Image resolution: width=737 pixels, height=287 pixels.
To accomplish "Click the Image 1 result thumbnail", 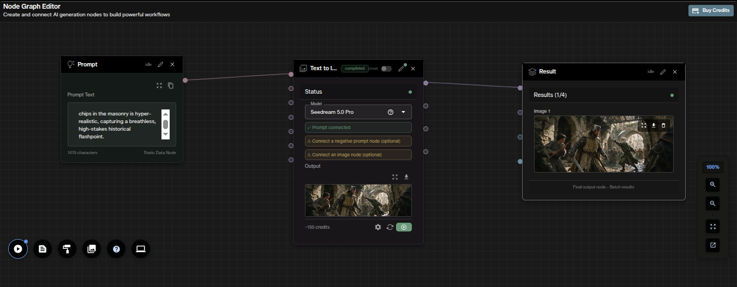I will (603, 144).
